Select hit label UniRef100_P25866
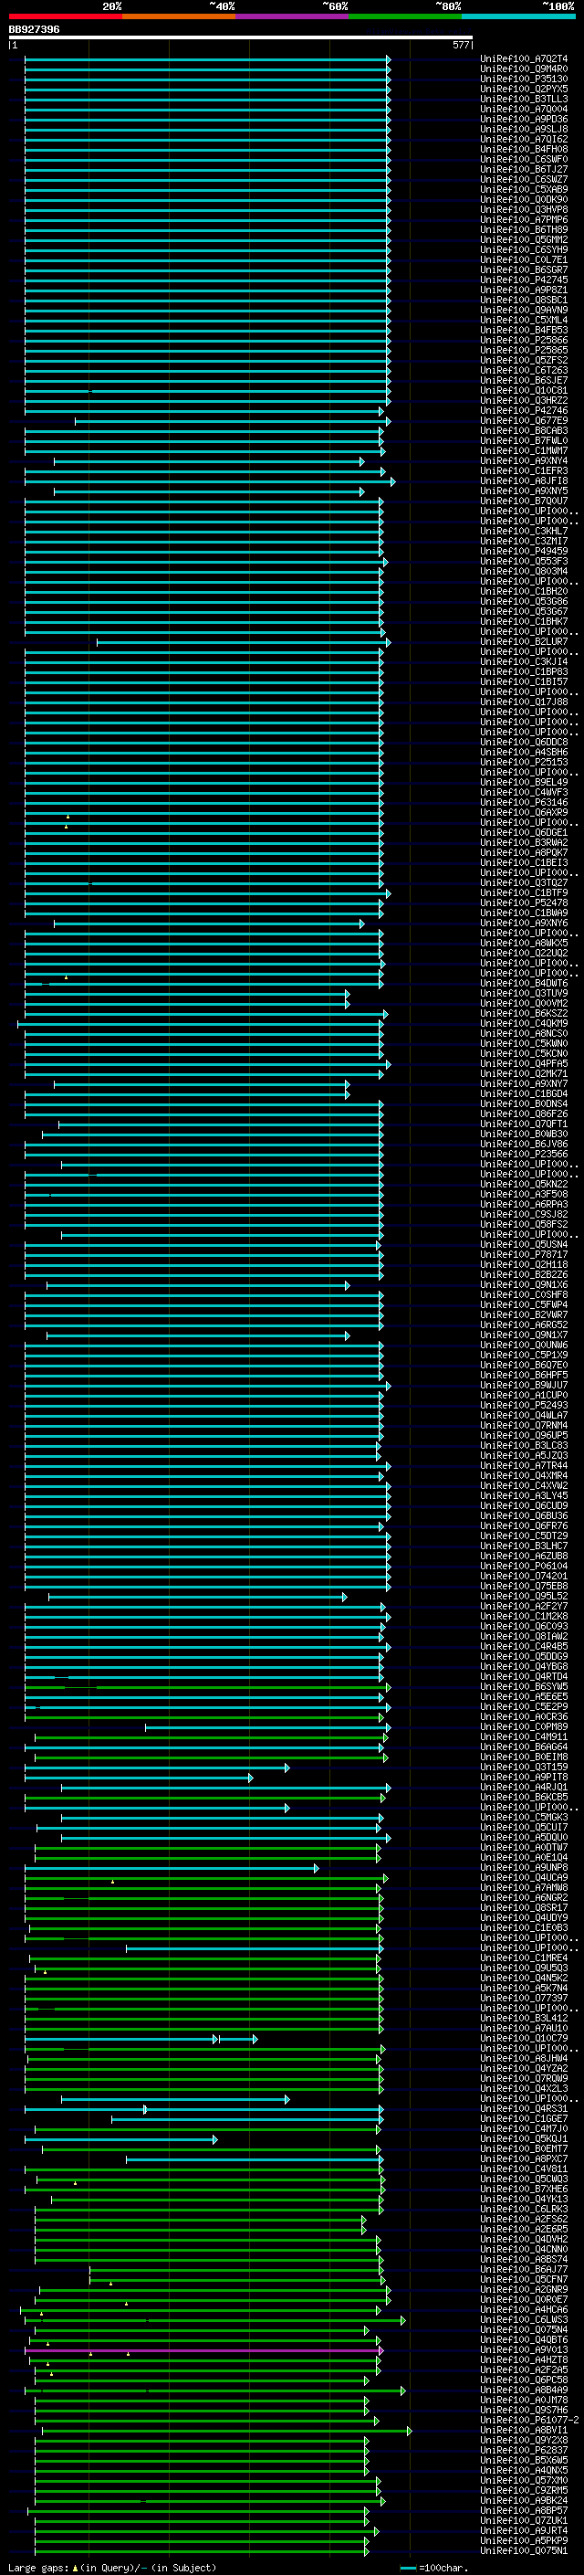Viewport: 584px width, 2575px height. (x=524, y=340)
